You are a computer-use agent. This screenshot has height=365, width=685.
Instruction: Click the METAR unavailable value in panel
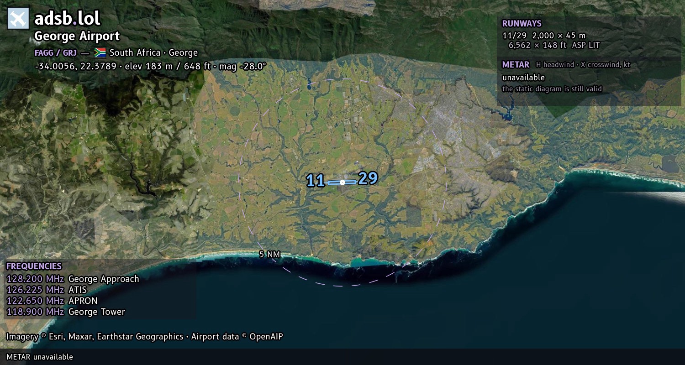pos(523,78)
